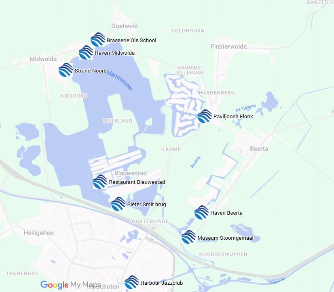The image size is (334, 292).
Task: Open the Pieter Smit brug marker
Action: 118,204
